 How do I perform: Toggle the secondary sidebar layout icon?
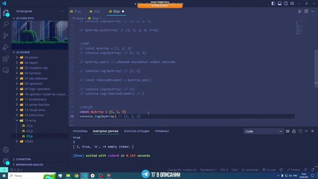[286, 3]
